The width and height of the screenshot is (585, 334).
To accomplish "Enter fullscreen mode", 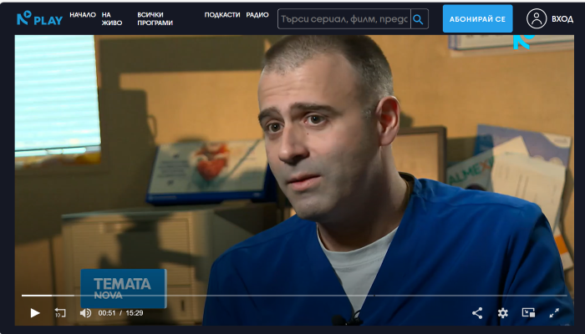I will tap(554, 313).
